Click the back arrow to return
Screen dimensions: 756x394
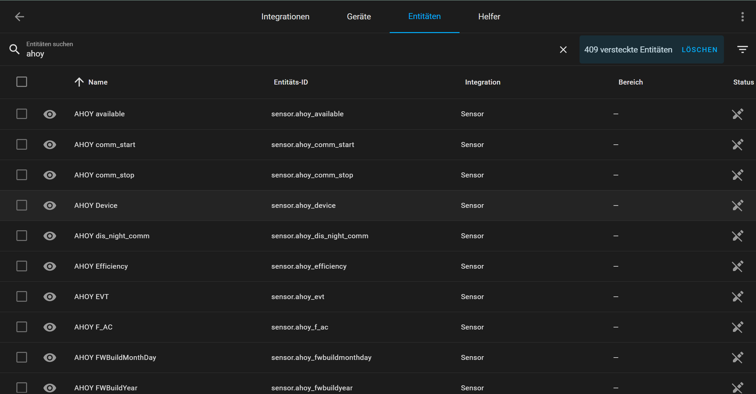(x=19, y=16)
